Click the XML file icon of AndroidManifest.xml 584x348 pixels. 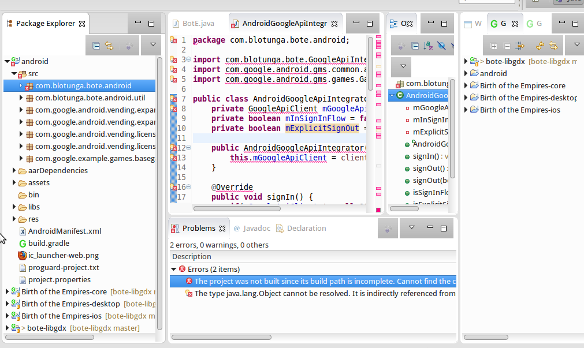pos(23,231)
